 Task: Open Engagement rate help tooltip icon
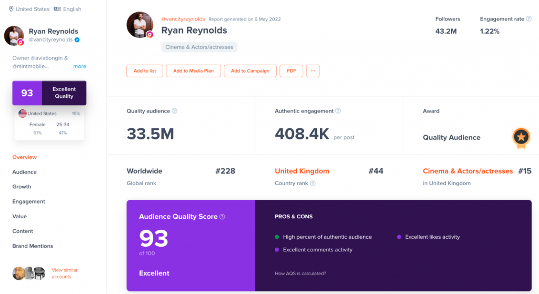[528, 19]
